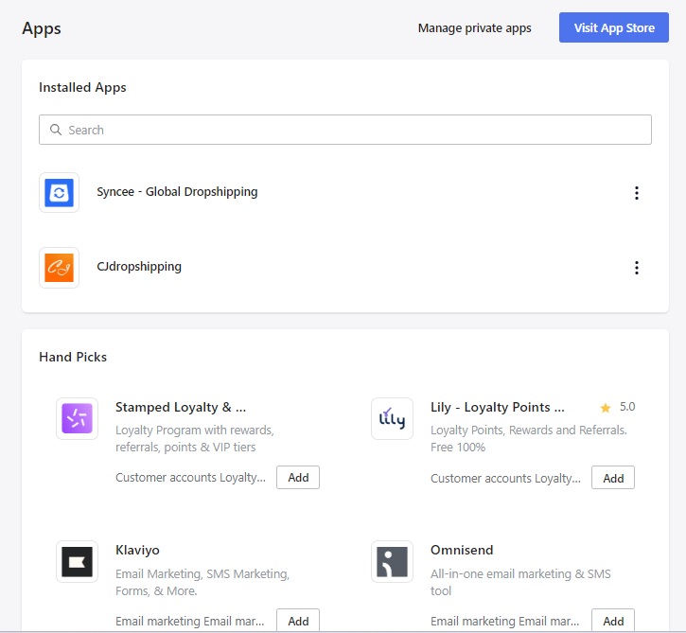686x633 pixels.
Task: Open the Syncee three-dot options menu
Action: (637, 193)
